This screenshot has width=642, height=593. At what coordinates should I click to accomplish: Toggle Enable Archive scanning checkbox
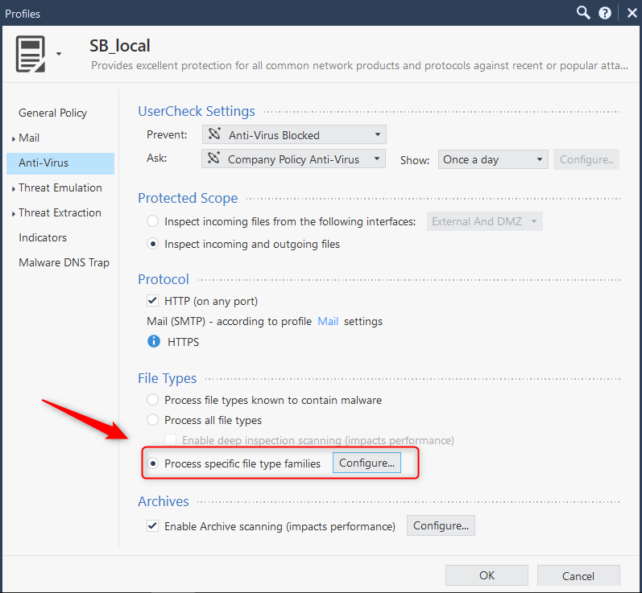[152, 525]
